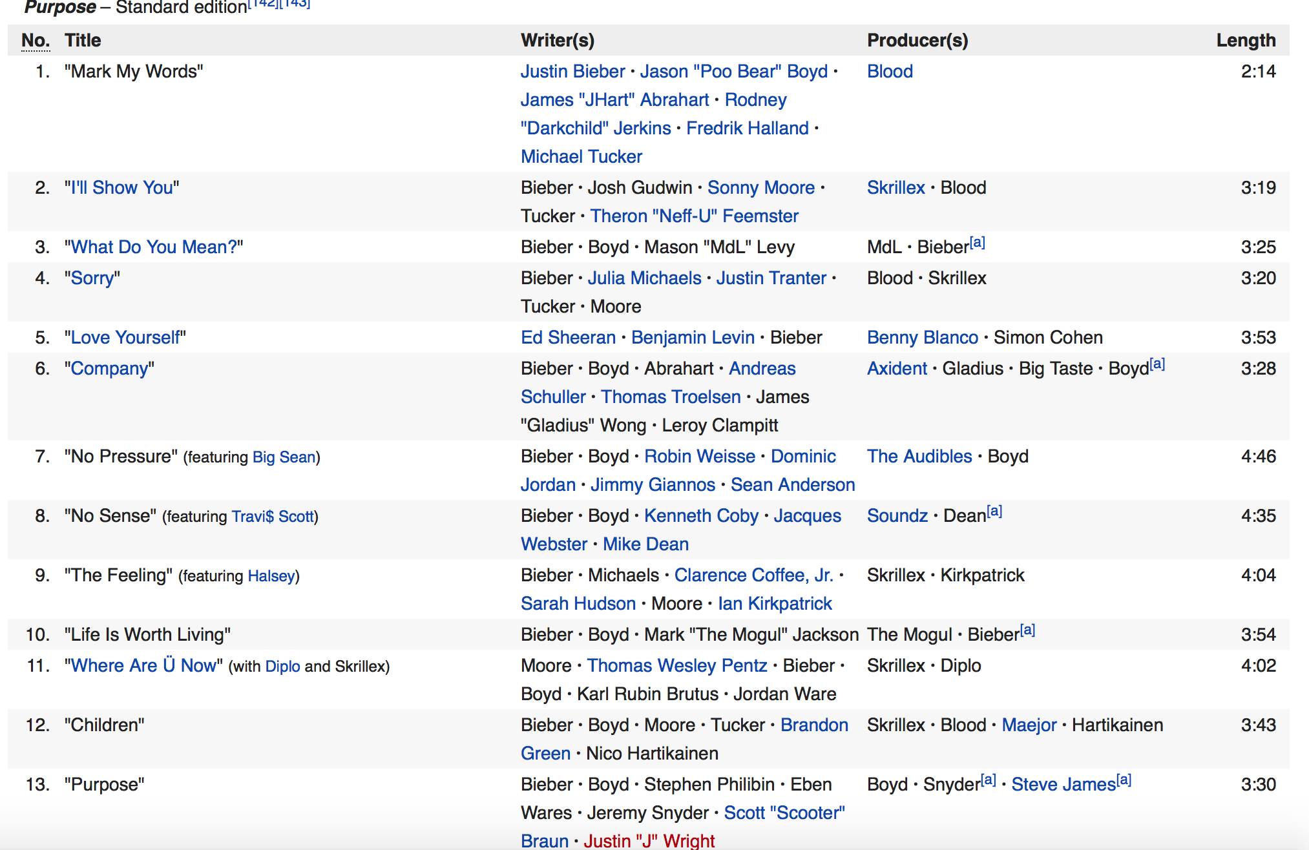The image size is (1309, 850).
Task: Click Jason "Poo Bear" Boyd link
Action: tap(734, 72)
